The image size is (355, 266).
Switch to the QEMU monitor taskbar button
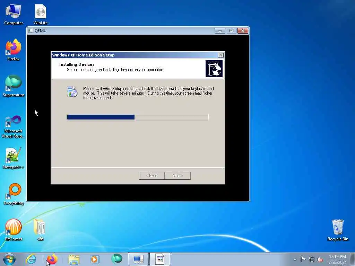coord(138,259)
